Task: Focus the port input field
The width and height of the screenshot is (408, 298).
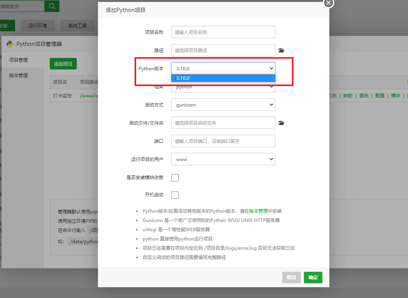Action: point(223,141)
